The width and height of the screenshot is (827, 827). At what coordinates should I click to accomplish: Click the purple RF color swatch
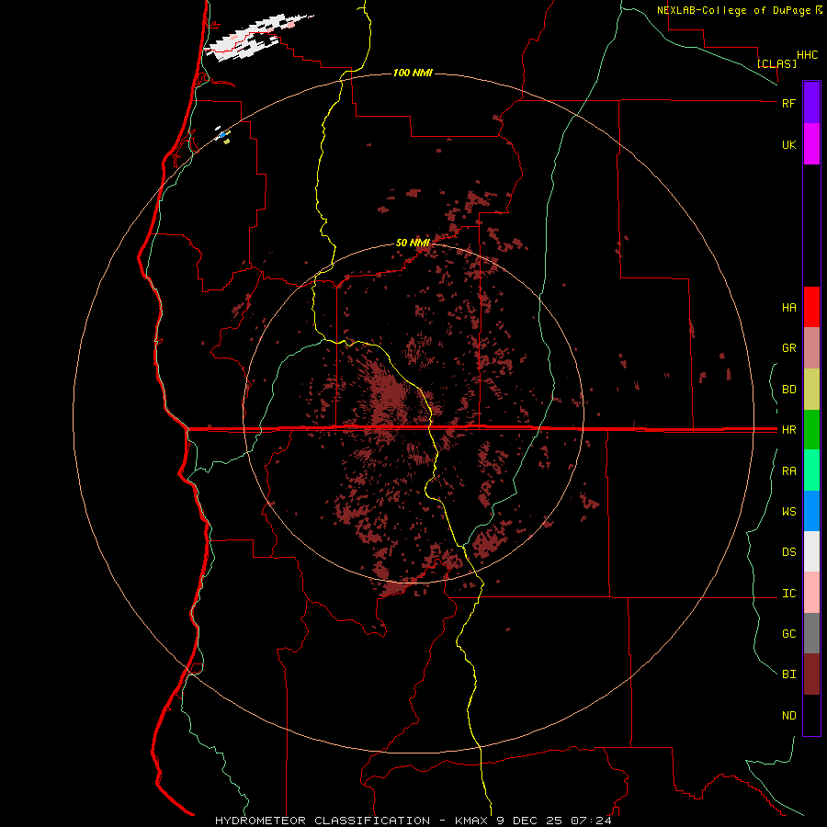coord(811,103)
